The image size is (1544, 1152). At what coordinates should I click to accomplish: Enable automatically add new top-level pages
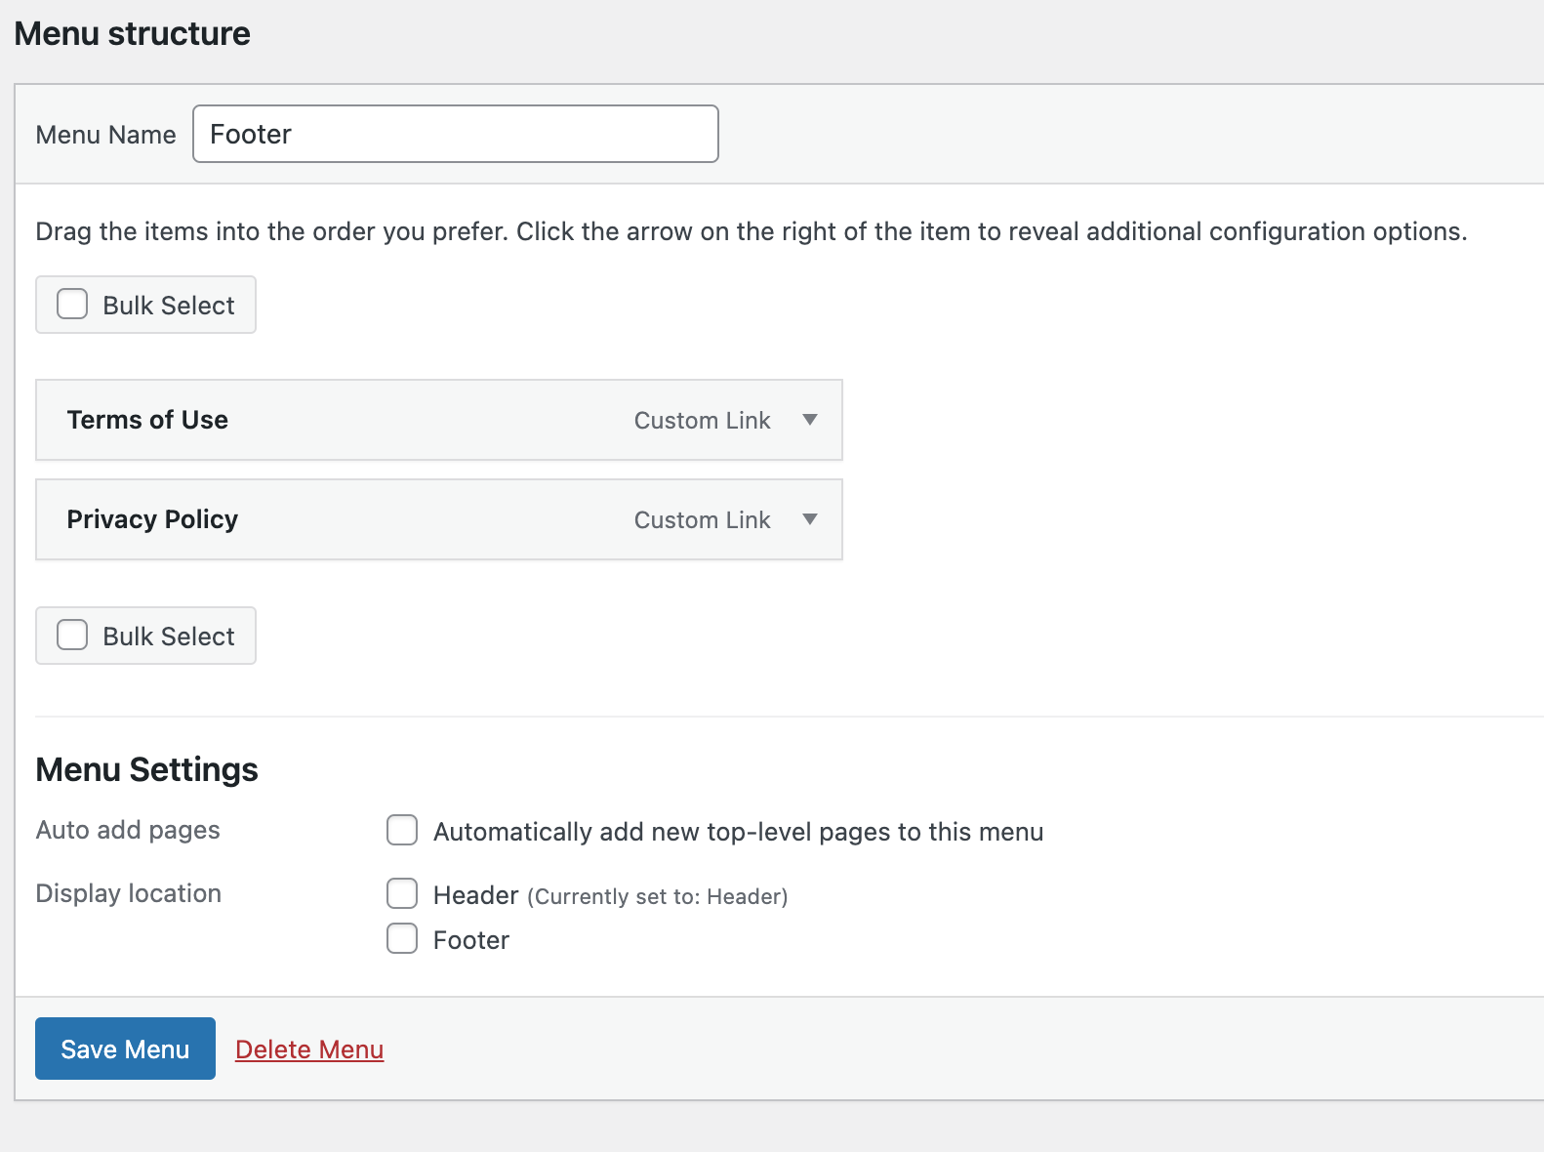(402, 830)
